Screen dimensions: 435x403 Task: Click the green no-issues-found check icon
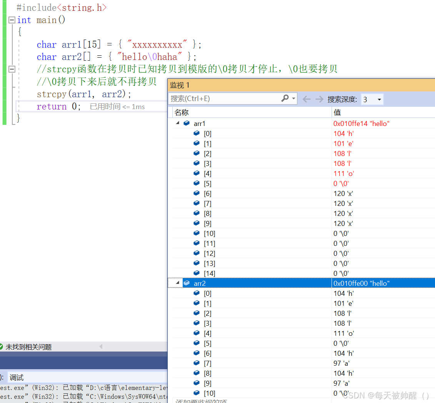(1, 347)
